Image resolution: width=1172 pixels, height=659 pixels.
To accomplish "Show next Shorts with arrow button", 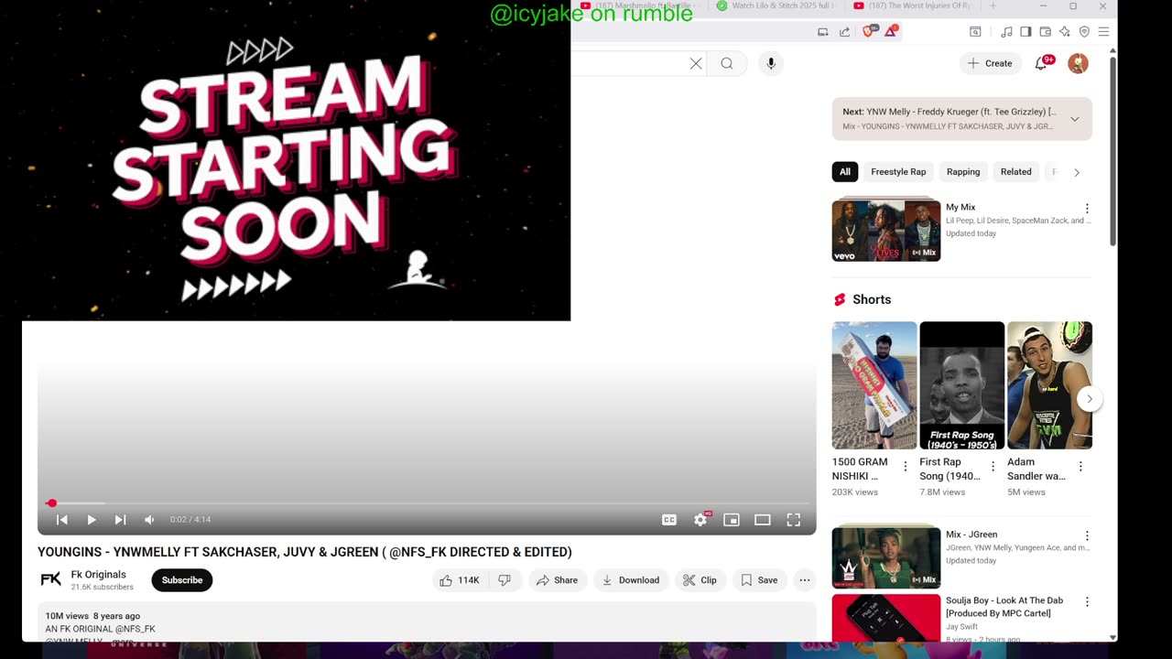I will 1090,399.
